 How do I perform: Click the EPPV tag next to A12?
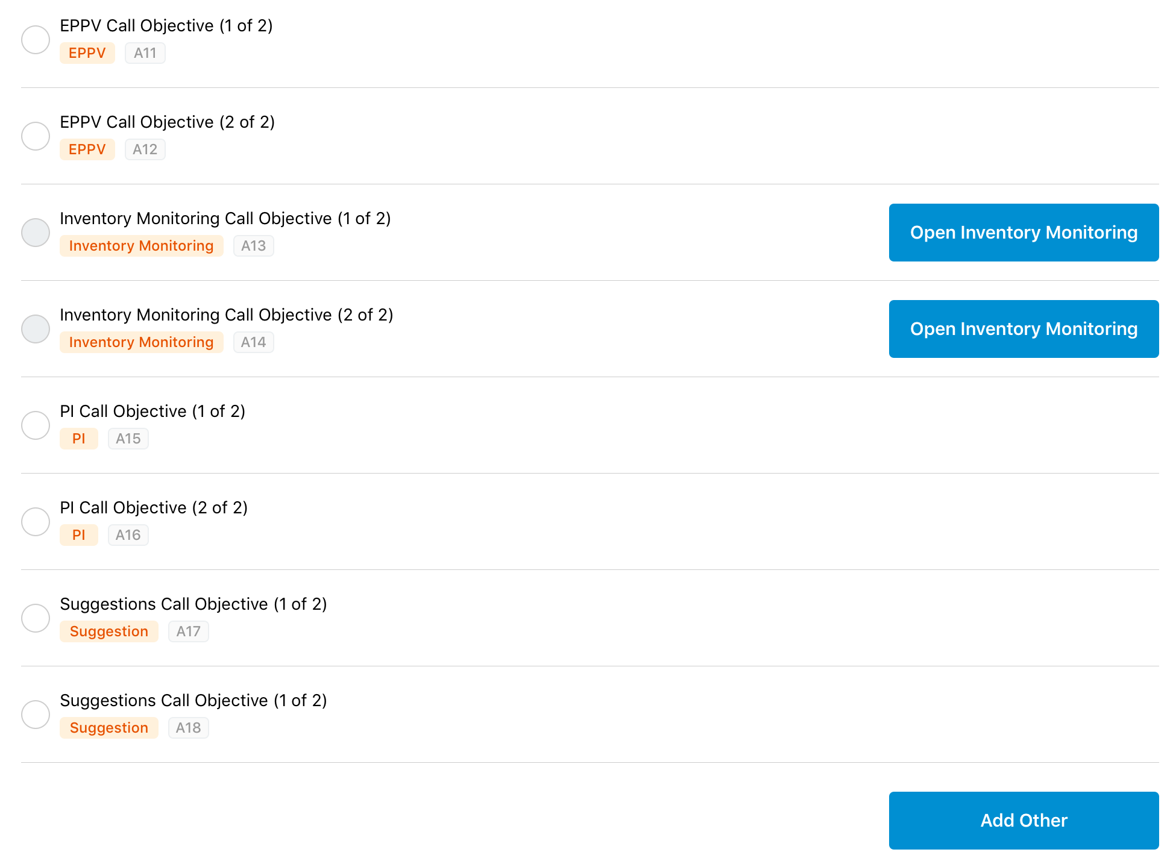pos(87,149)
